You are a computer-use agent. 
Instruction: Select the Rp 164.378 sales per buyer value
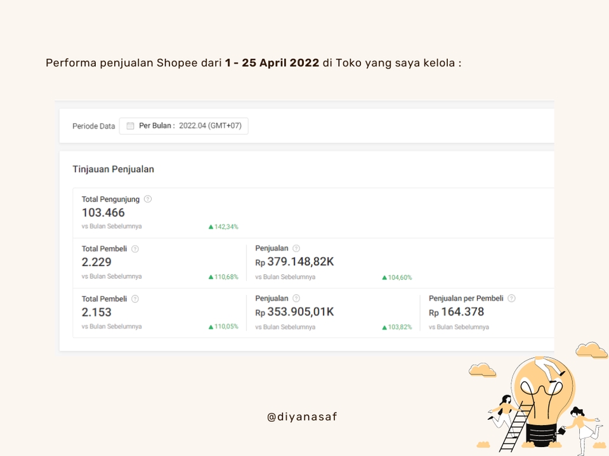[456, 312]
